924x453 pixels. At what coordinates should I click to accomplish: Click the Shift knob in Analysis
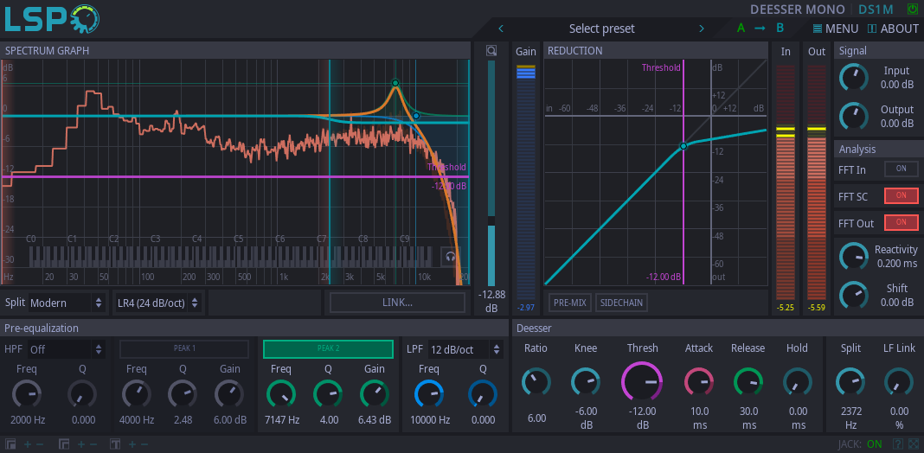pyautogui.click(x=853, y=295)
